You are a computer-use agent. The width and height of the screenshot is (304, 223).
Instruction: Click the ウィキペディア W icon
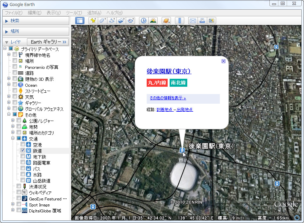point(24,192)
